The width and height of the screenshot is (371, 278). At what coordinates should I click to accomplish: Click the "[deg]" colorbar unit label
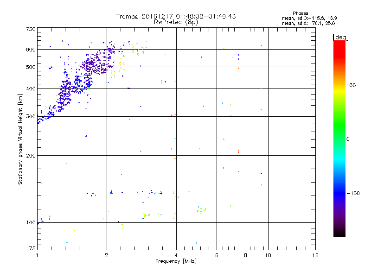click(x=340, y=37)
